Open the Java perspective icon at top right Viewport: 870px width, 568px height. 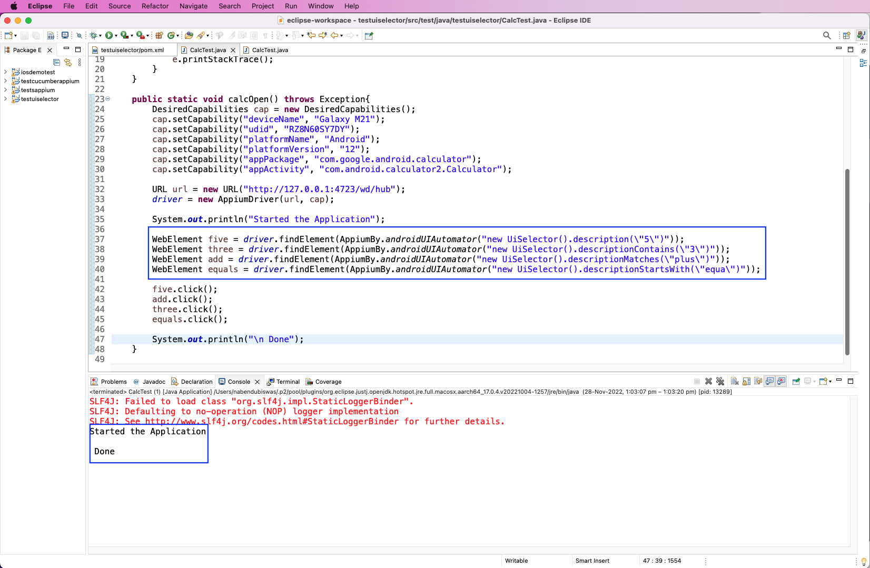pyautogui.click(x=862, y=35)
